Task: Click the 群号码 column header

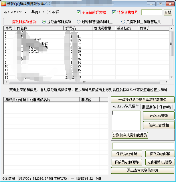Action: [x=78, y=28]
